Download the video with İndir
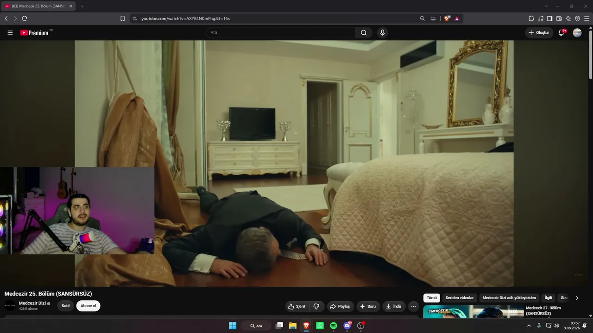 coord(394,306)
